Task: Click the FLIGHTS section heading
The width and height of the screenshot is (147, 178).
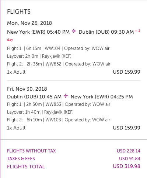Action: (19, 12)
